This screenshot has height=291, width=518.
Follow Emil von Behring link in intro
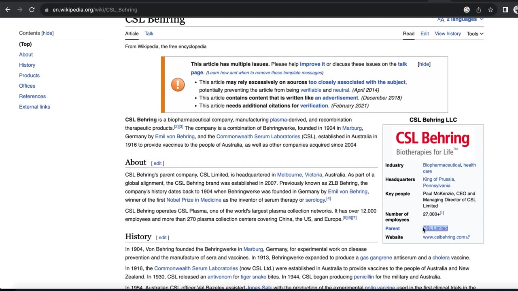(175, 137)
